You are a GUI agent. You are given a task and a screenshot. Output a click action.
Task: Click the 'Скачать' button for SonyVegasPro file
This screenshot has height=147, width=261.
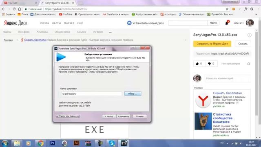click(x=243, y=44)
